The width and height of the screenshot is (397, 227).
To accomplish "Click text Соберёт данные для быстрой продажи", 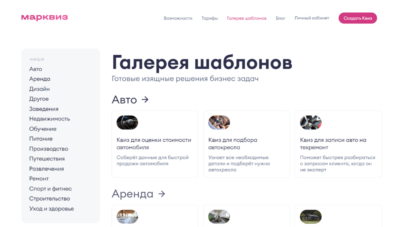I will [153, 161].
